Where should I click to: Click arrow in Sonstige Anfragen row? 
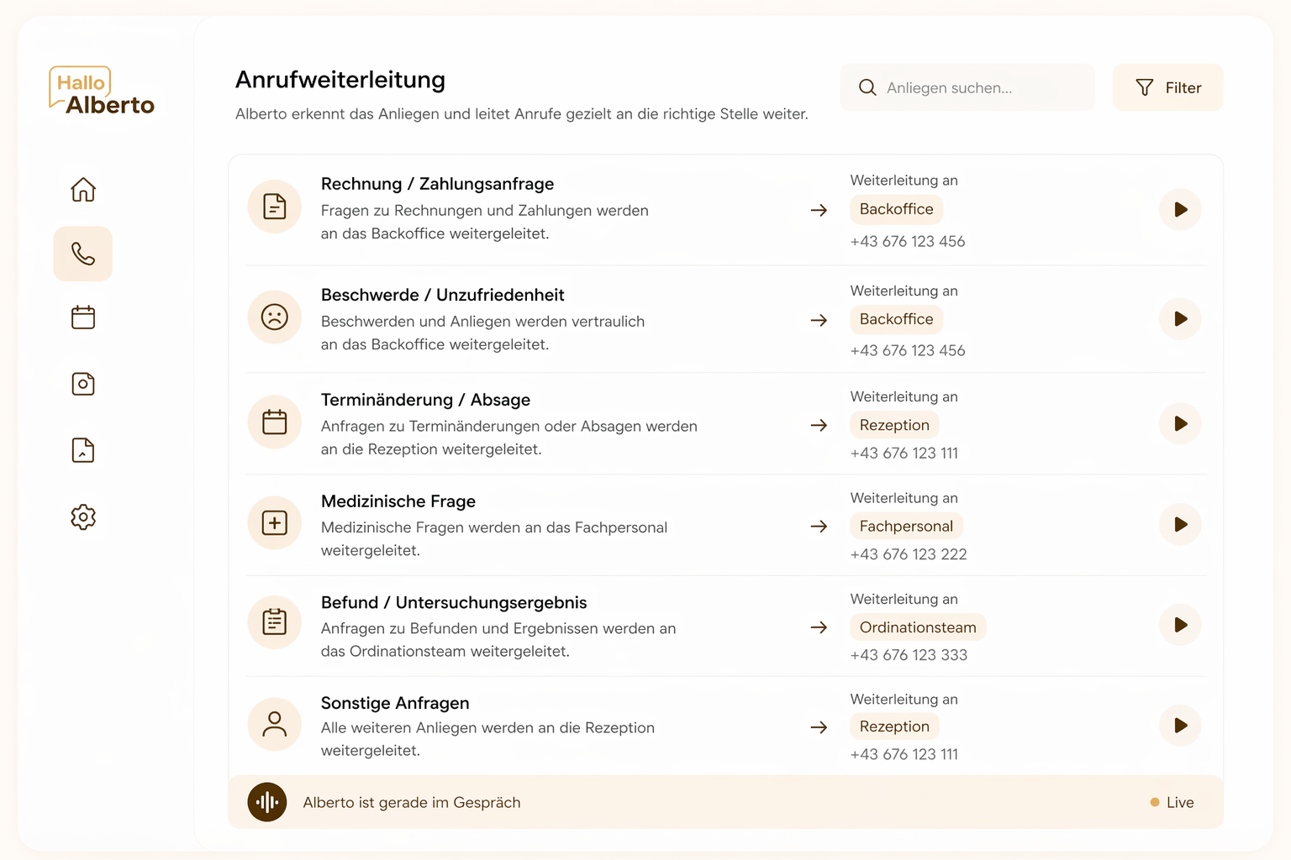819,727
